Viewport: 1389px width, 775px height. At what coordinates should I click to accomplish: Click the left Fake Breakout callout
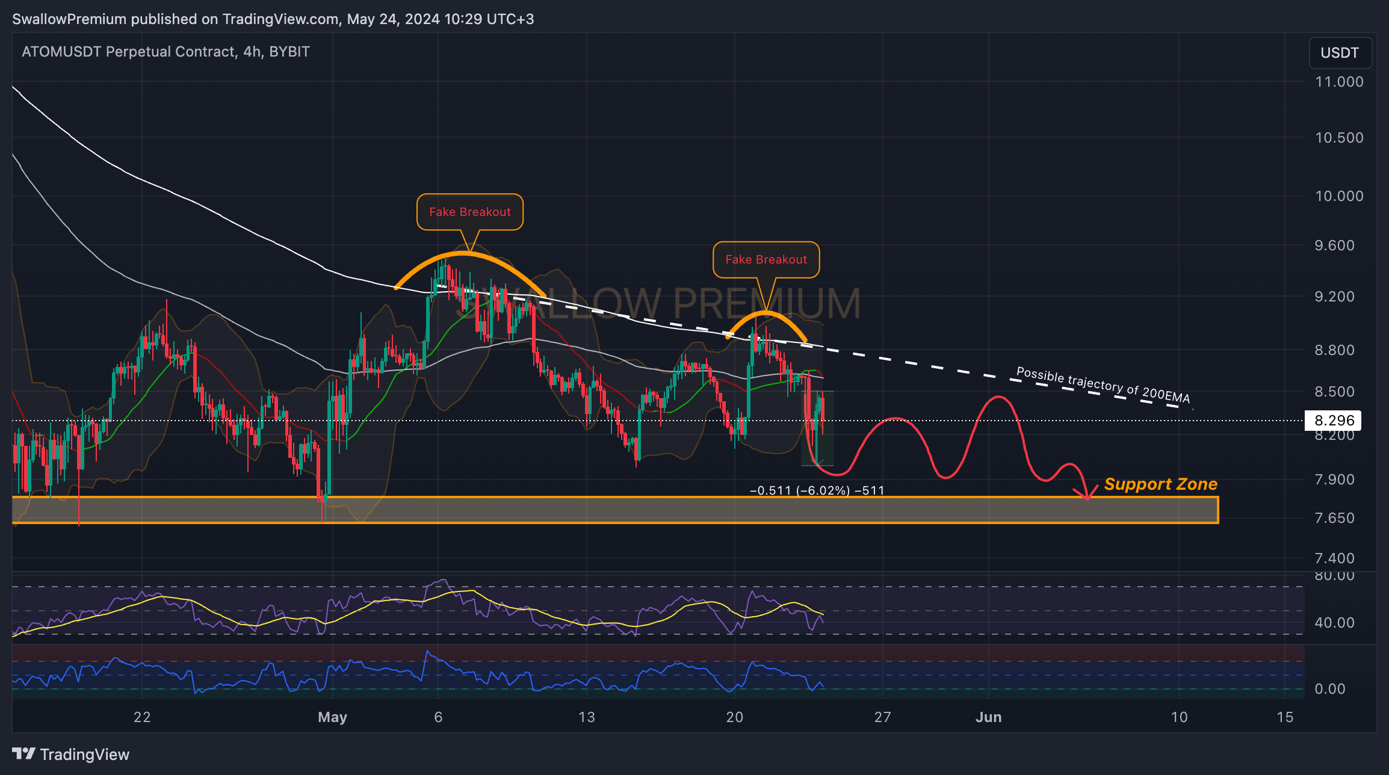[470, 212]
